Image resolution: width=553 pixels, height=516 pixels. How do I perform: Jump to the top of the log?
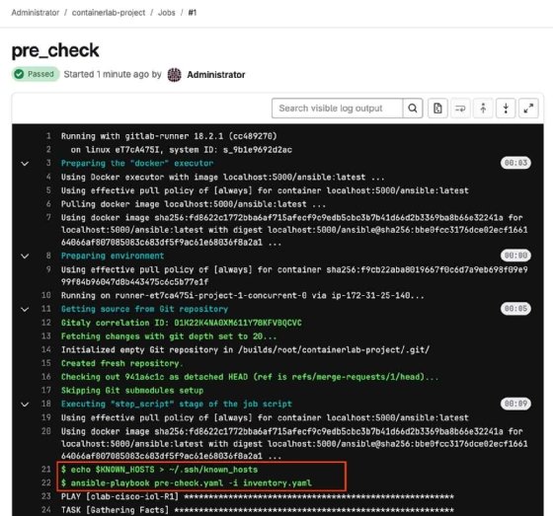(483, 109)
